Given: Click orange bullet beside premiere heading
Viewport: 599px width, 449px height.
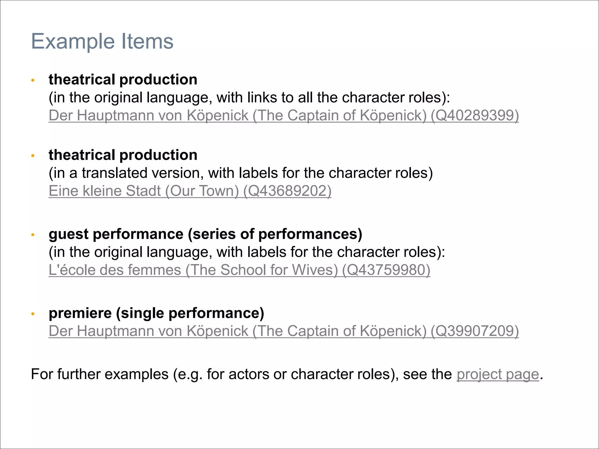Looking at the screenshot, I should (33, 314).
